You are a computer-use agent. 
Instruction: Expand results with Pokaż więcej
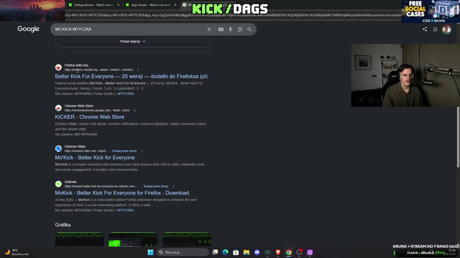coord(133,41)
